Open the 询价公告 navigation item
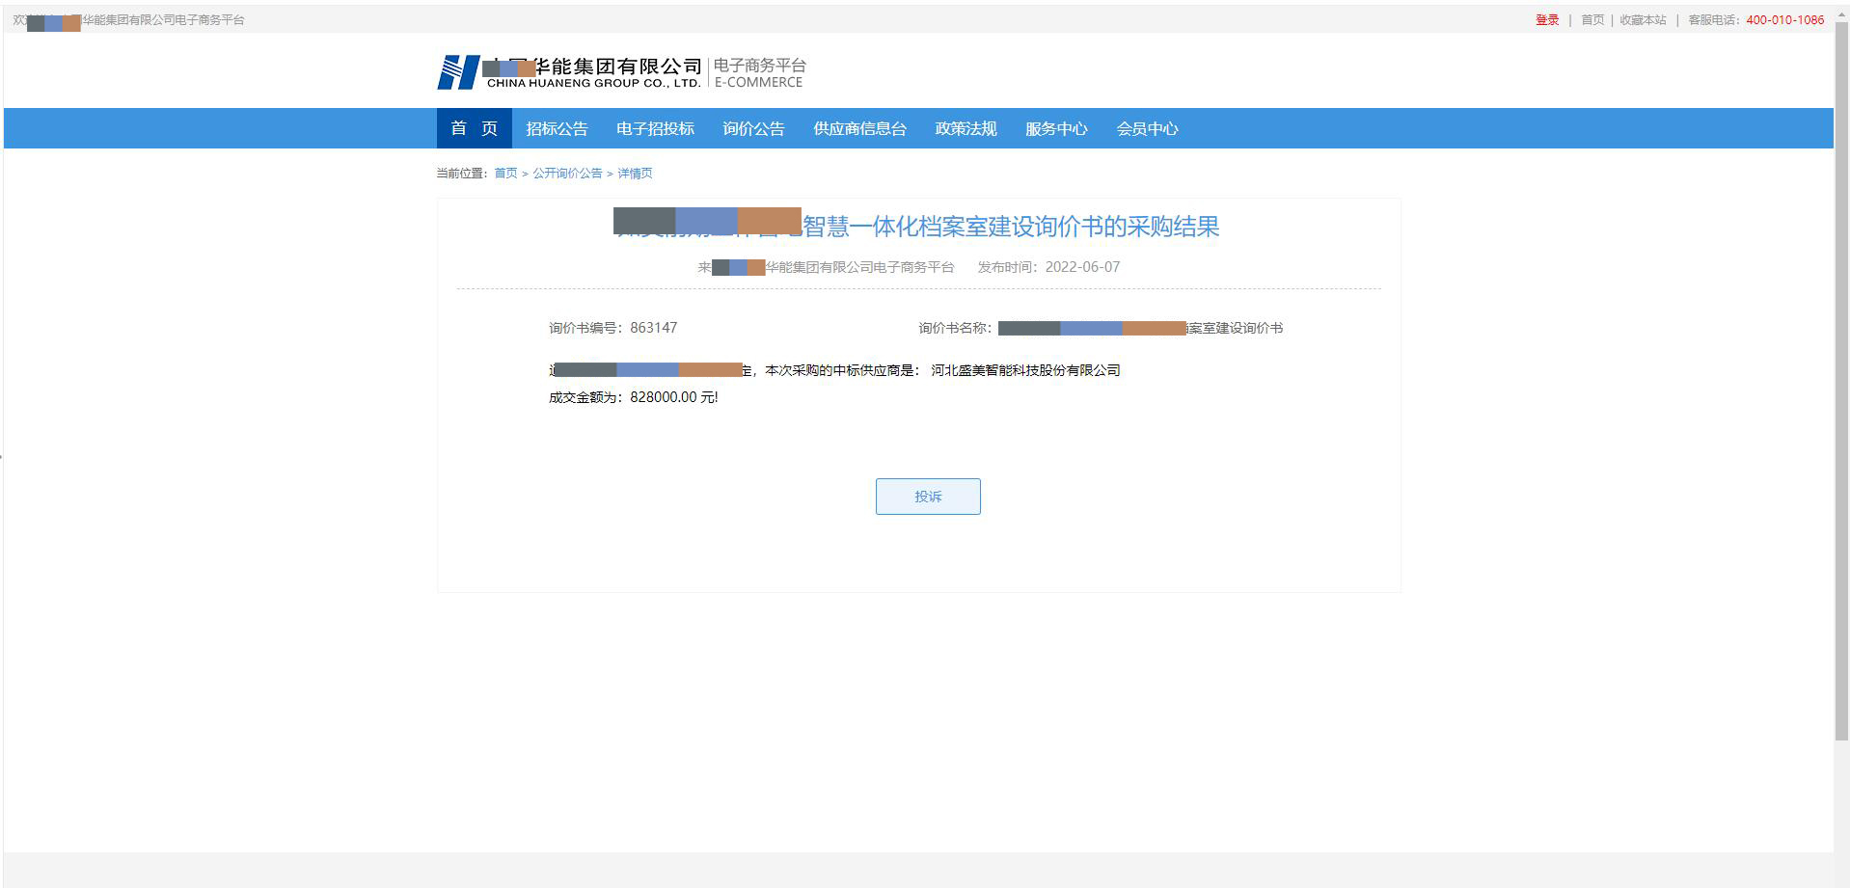Viewport: 1850px width, 888px height. [753, 129]
